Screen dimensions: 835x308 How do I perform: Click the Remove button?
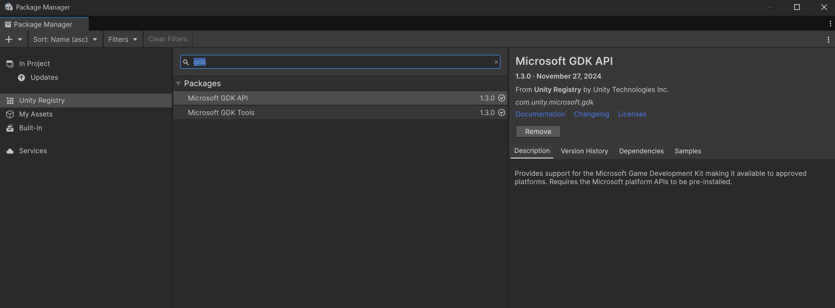tap(538, 131)
